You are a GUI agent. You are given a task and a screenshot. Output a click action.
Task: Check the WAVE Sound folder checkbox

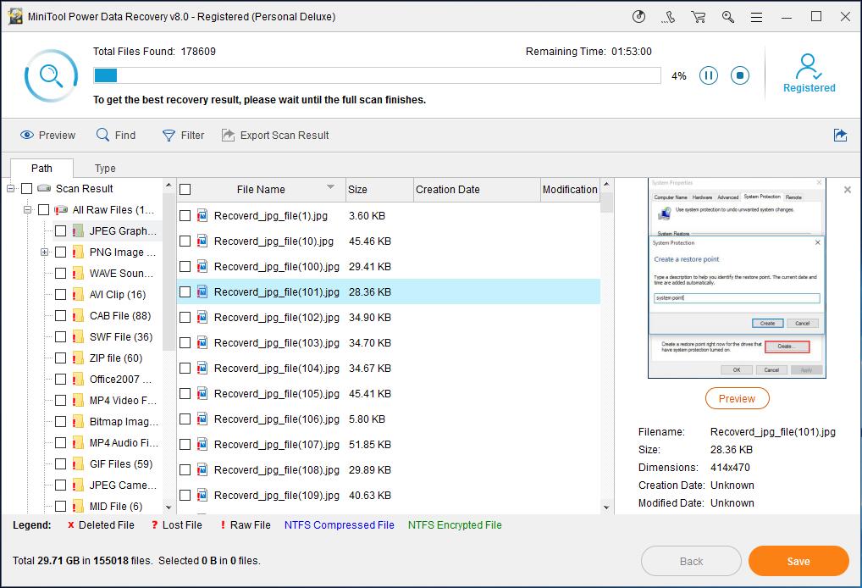click(60, 274)
